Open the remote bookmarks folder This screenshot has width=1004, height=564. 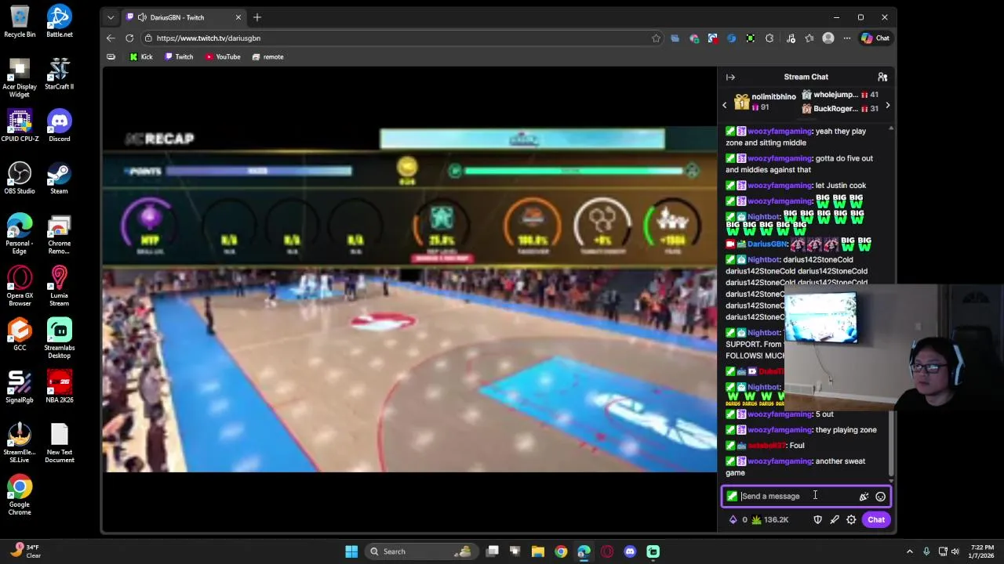(267, 56)
